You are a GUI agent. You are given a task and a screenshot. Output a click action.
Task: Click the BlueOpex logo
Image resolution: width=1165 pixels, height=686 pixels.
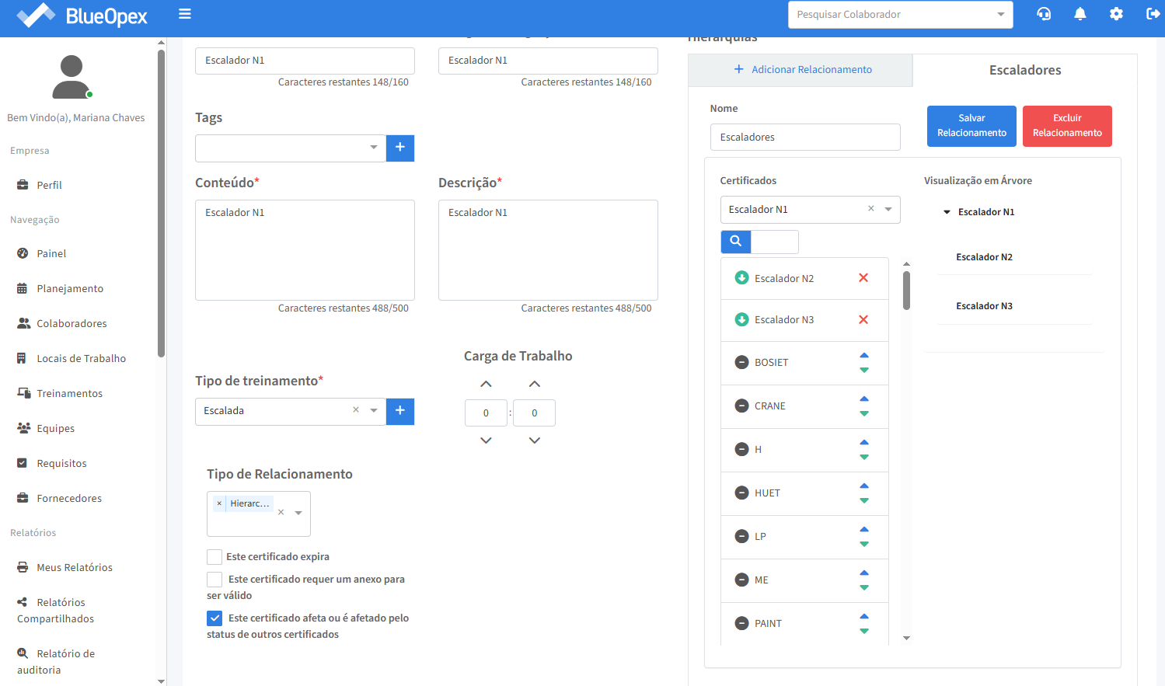click(82, 16)
